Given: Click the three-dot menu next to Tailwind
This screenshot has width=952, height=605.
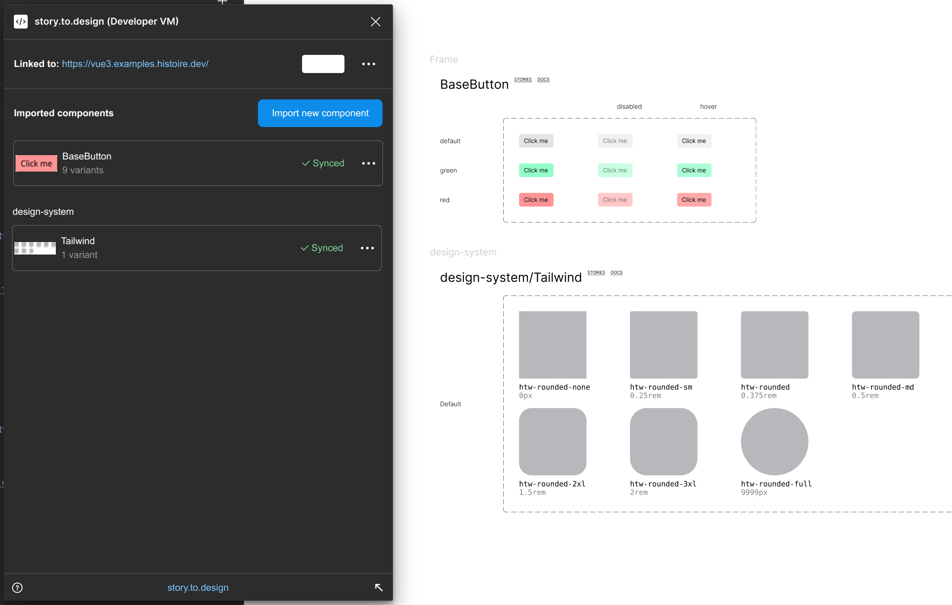Looking at the screenshot, I should (367, 248).
